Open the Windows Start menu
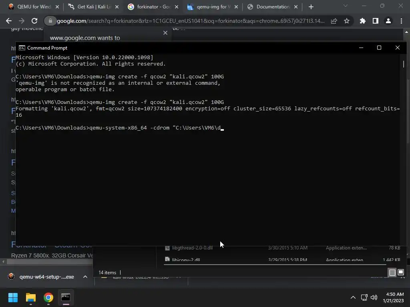This screenshot has height=307, width=410. click(13, 297)
